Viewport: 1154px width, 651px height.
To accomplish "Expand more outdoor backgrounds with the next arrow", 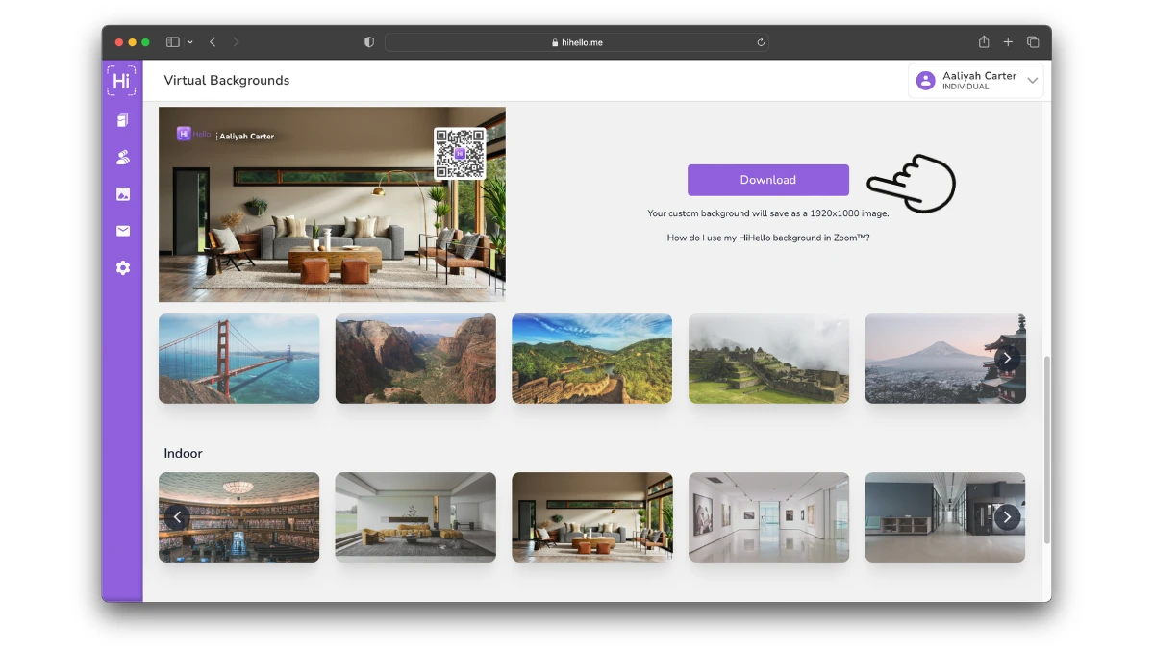I will tap(1007, 358).
